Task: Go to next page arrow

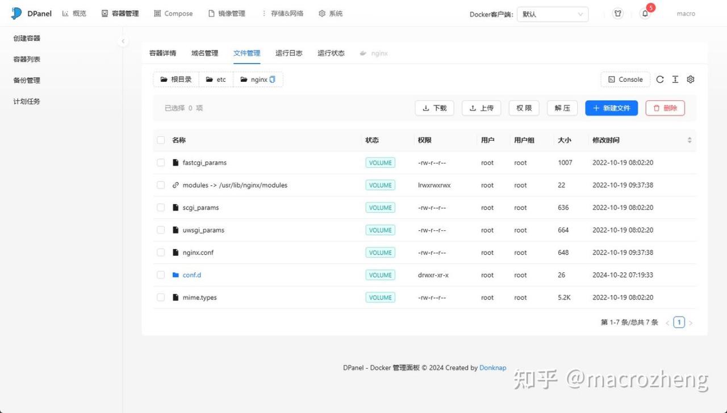Action: pos(691,323)
